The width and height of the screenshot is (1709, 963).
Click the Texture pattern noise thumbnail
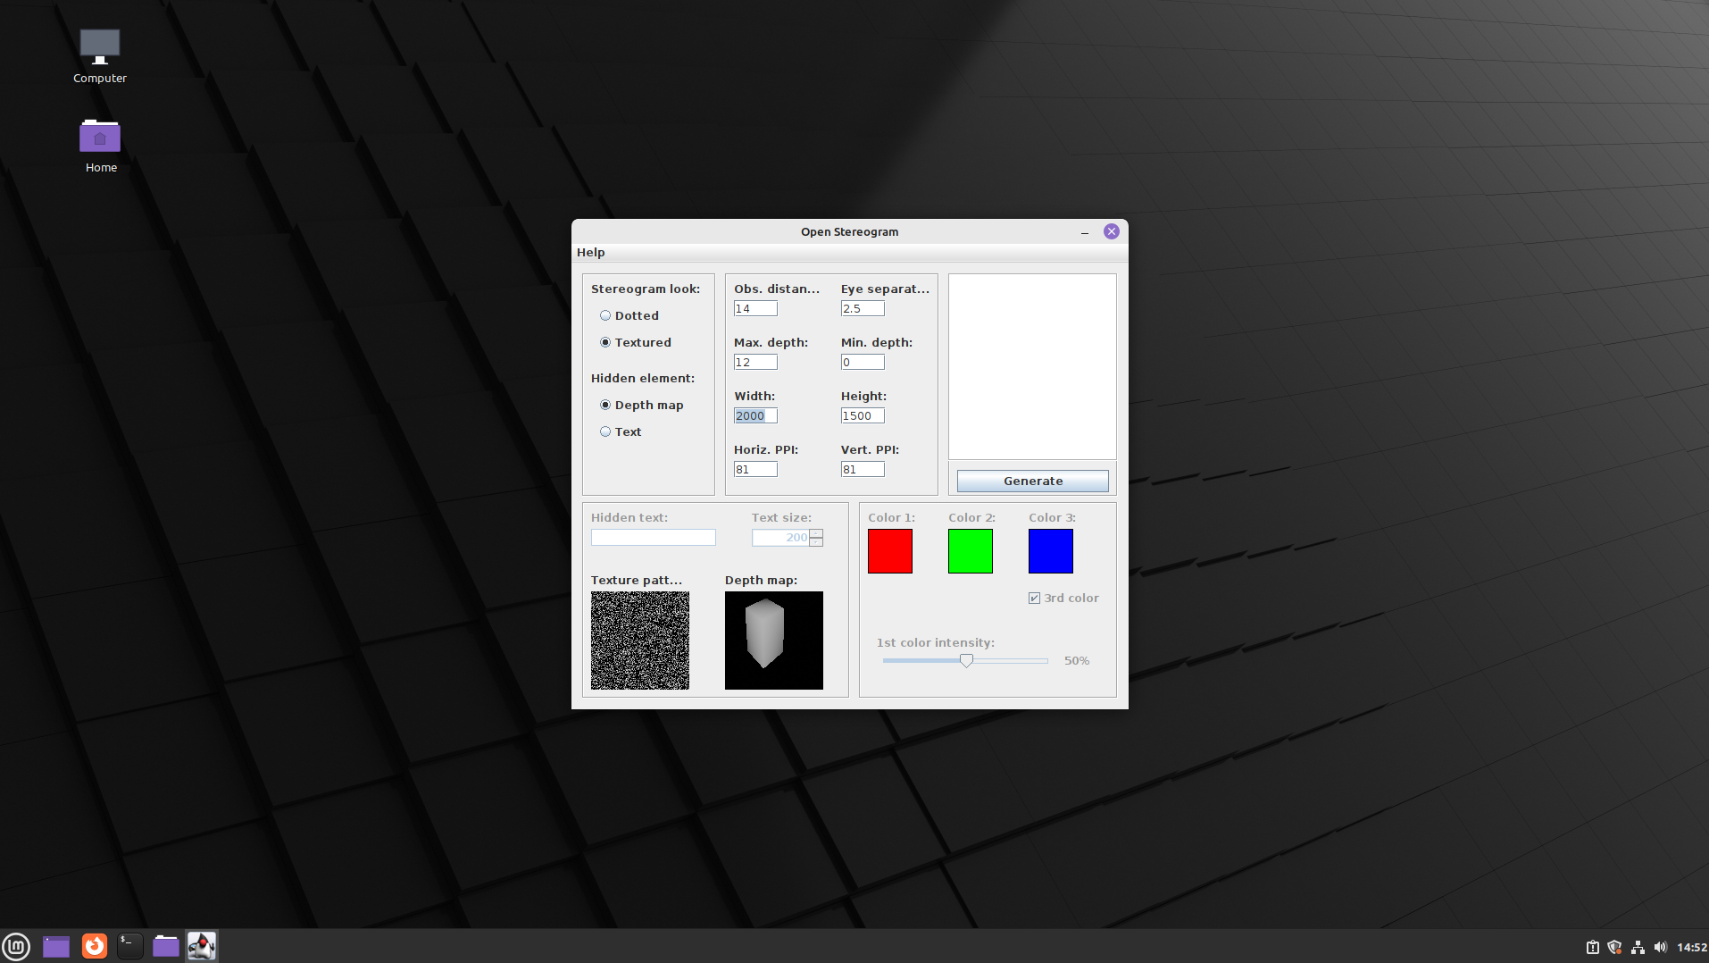(639, 641)
